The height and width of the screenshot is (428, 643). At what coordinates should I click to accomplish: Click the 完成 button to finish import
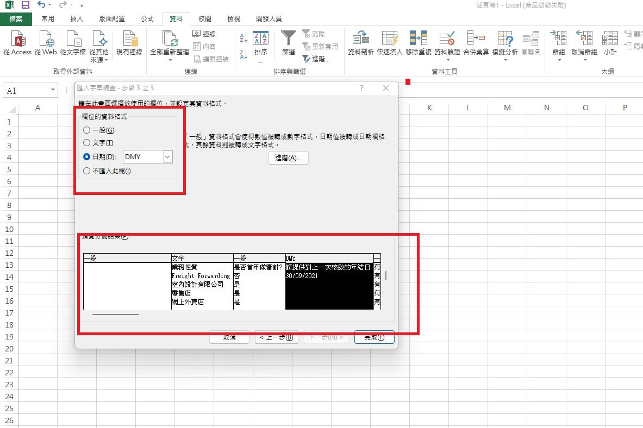[x=374, y=337]
